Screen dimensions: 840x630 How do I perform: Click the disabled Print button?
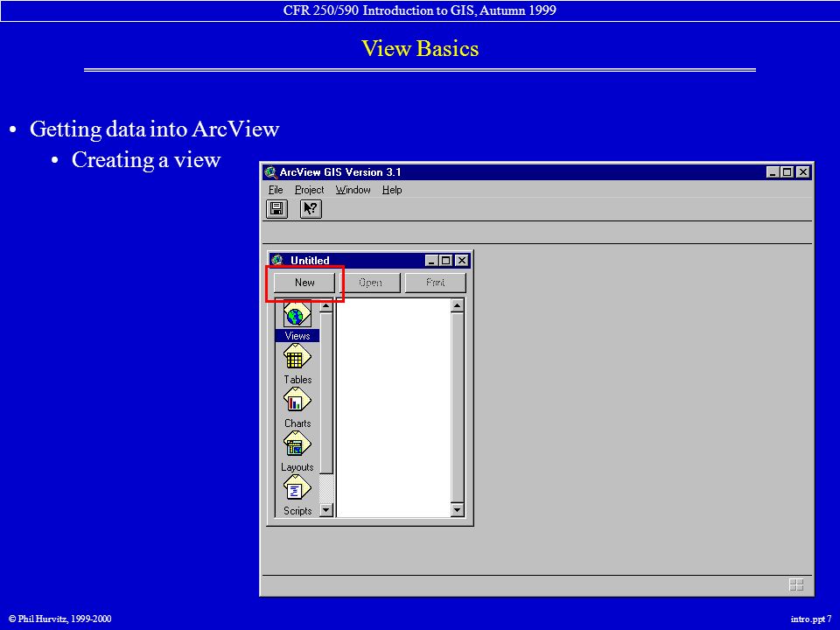tap(436, 283)
